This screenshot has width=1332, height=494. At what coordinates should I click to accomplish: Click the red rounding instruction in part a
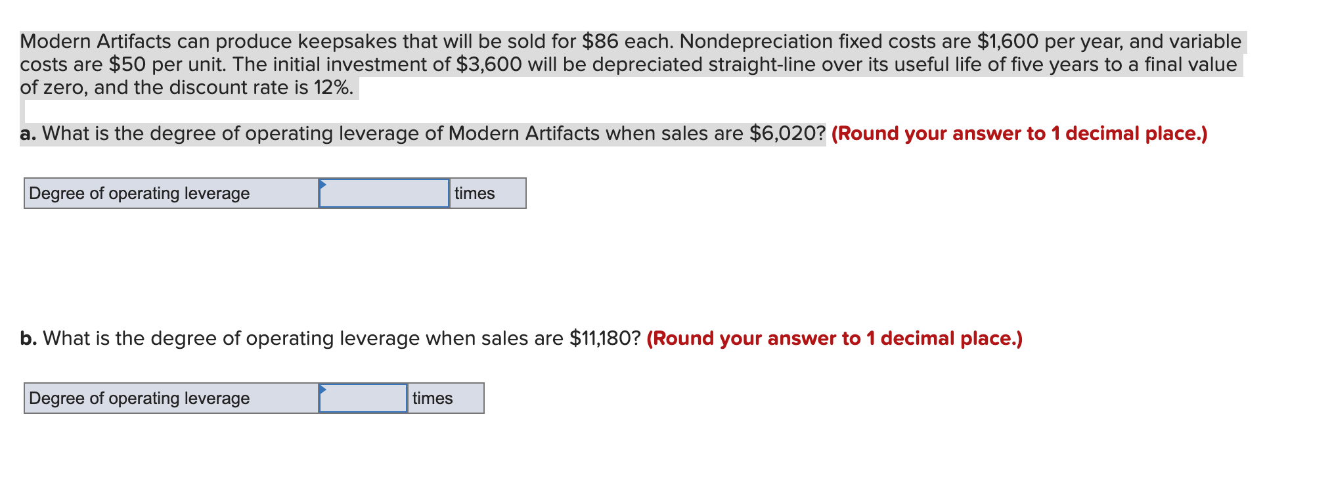(1019, 133)
